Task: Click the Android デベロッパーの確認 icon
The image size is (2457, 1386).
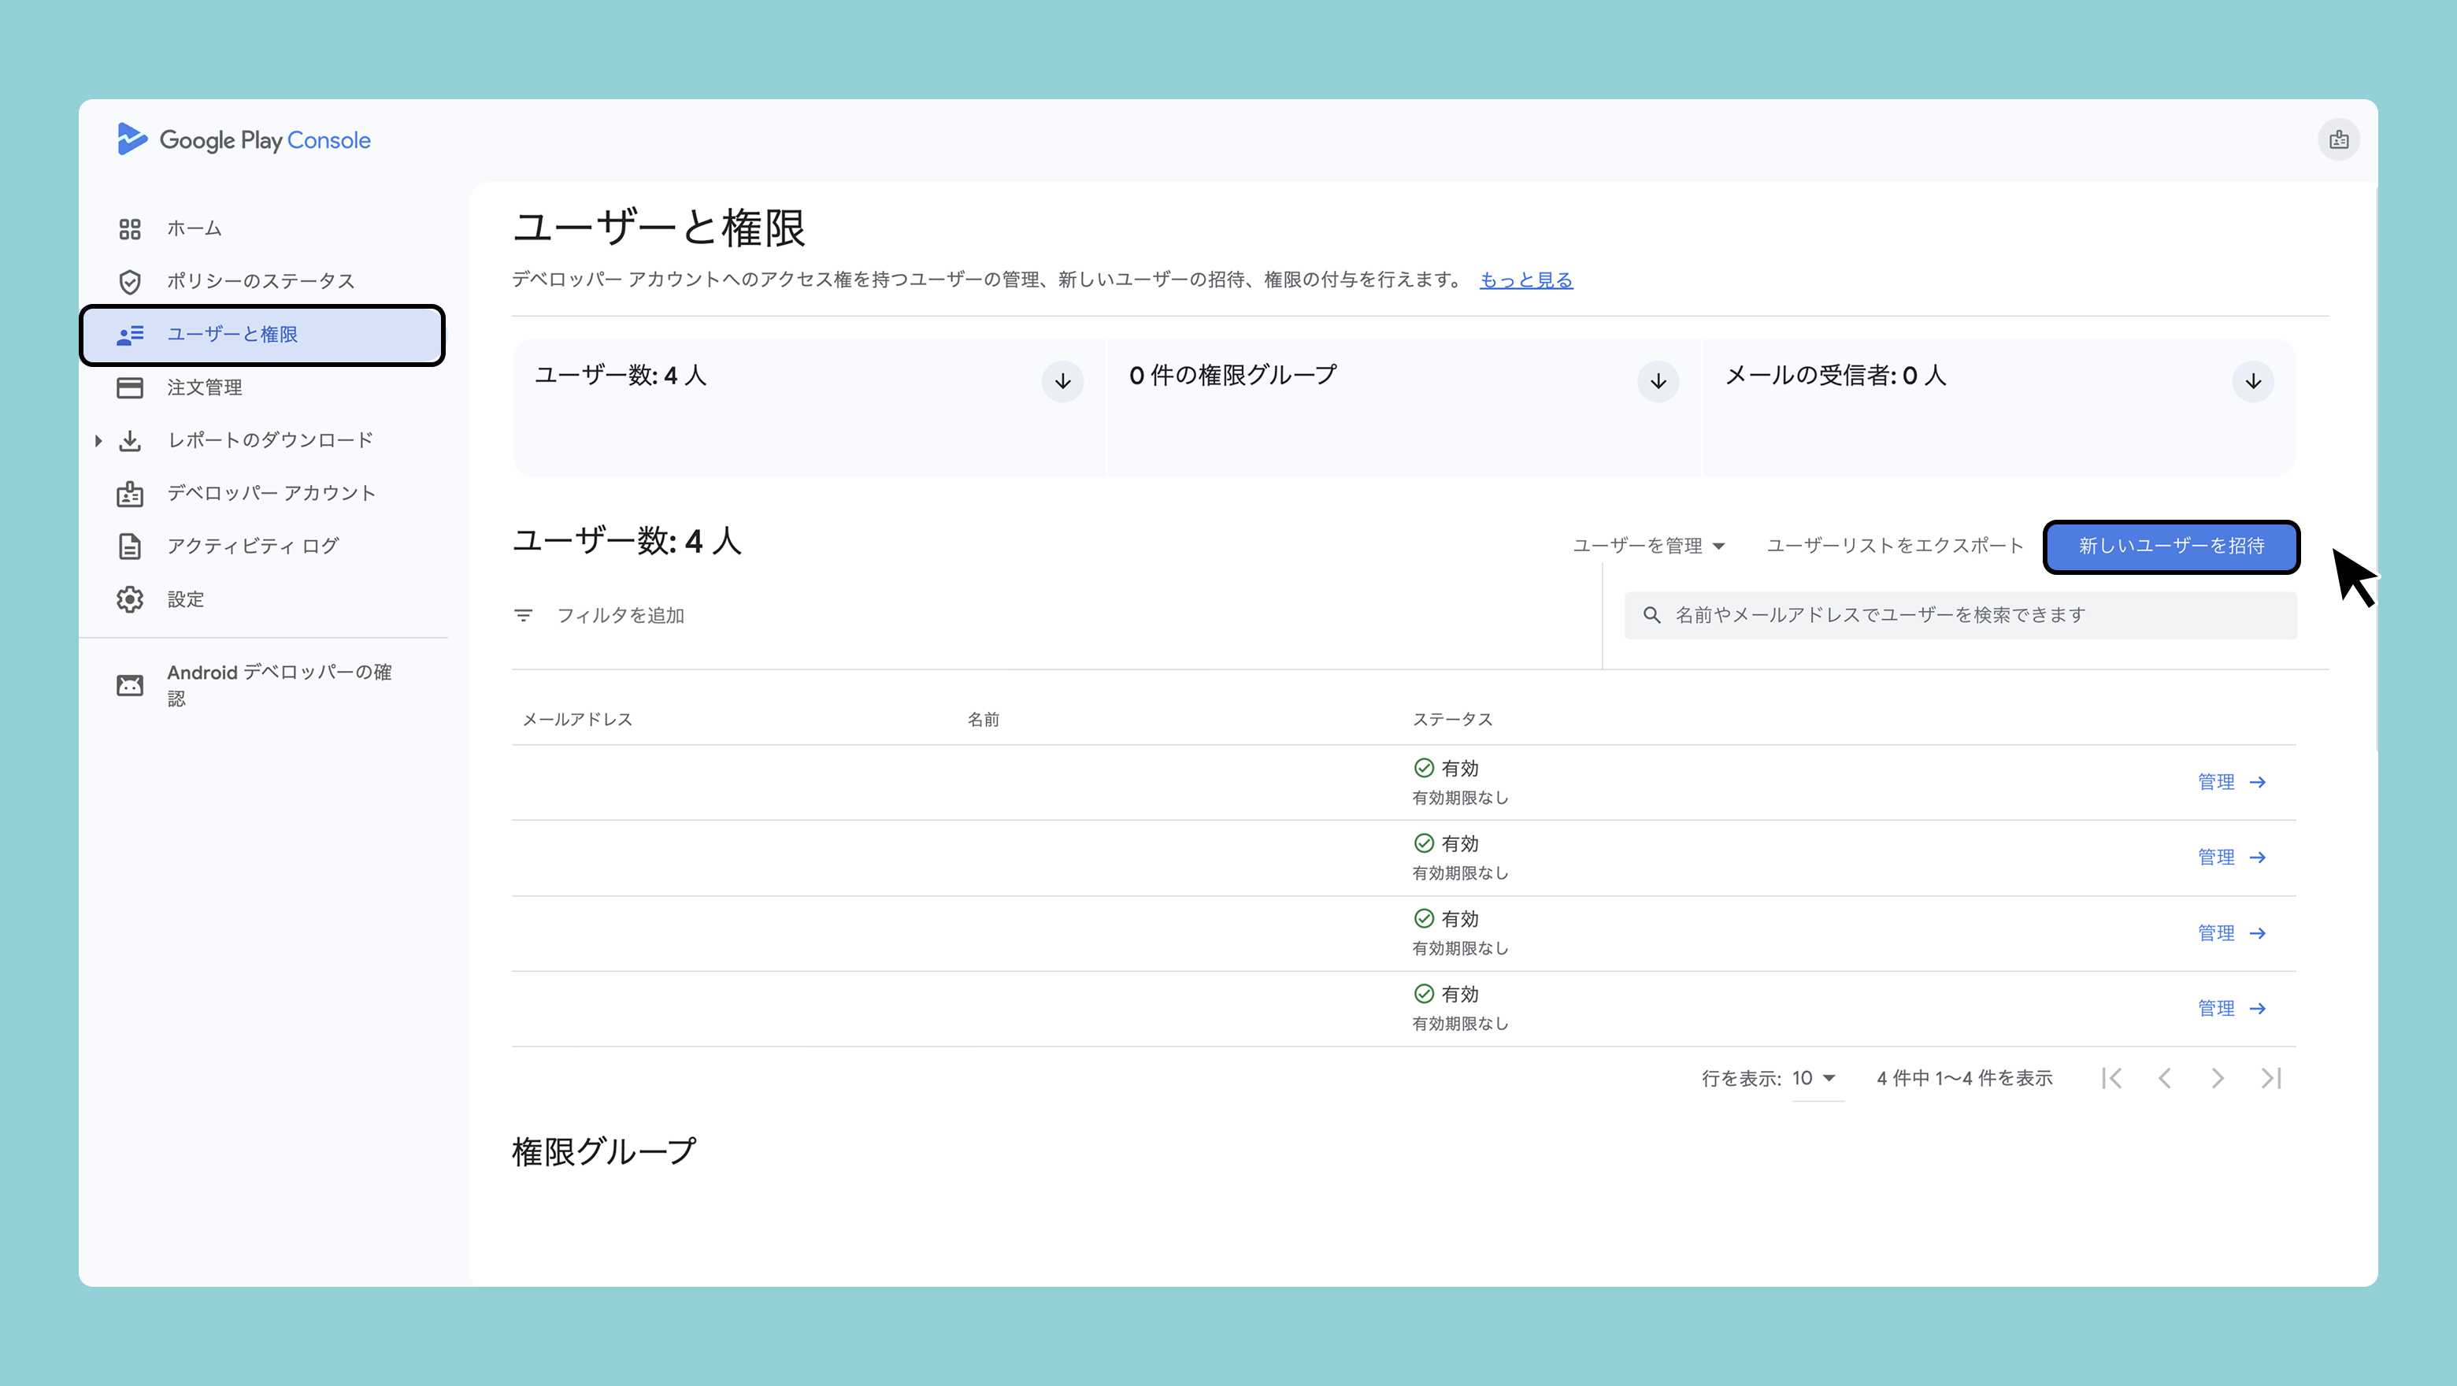Action: [x=130, y=685]
